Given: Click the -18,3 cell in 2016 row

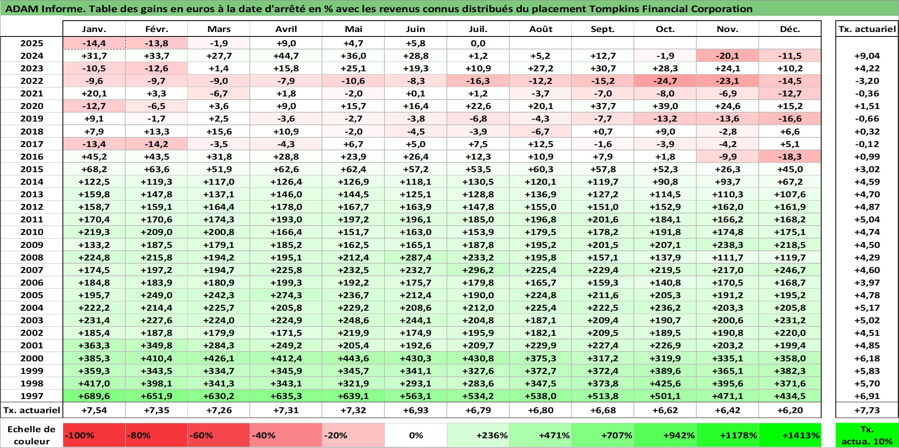Looking at the screenshot, I should 790,156.
